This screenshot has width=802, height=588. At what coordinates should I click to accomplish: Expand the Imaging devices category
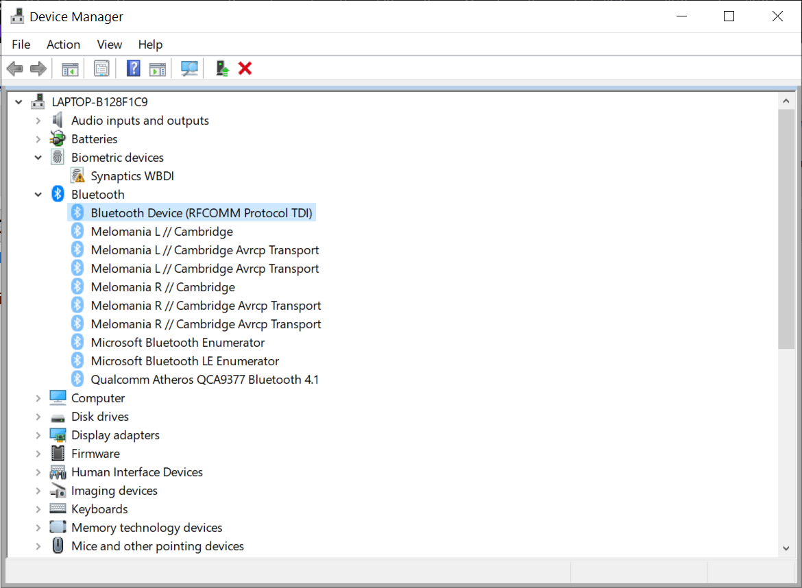point(38,490)
